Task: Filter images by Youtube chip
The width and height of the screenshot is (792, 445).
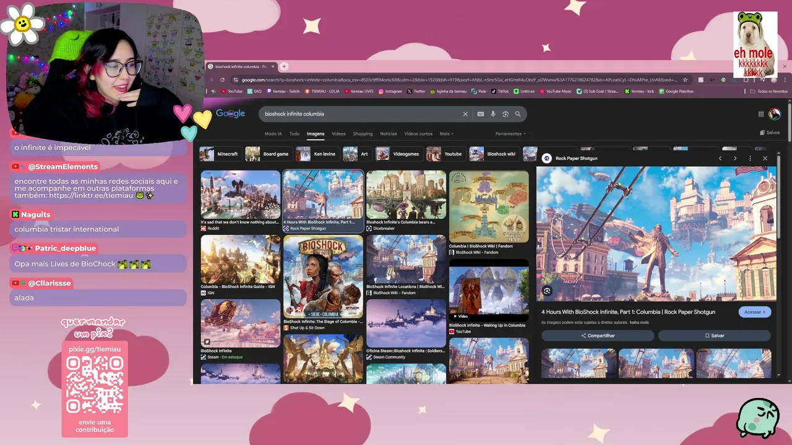Action: pos(445,154)
